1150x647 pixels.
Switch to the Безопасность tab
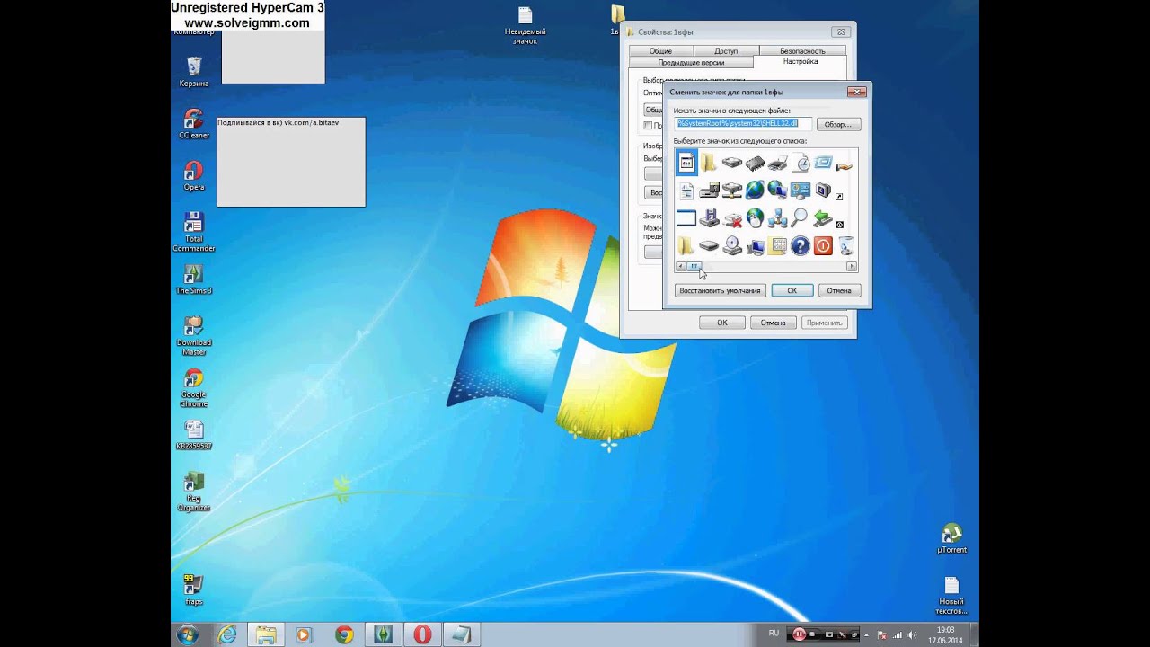click(802, 51)
